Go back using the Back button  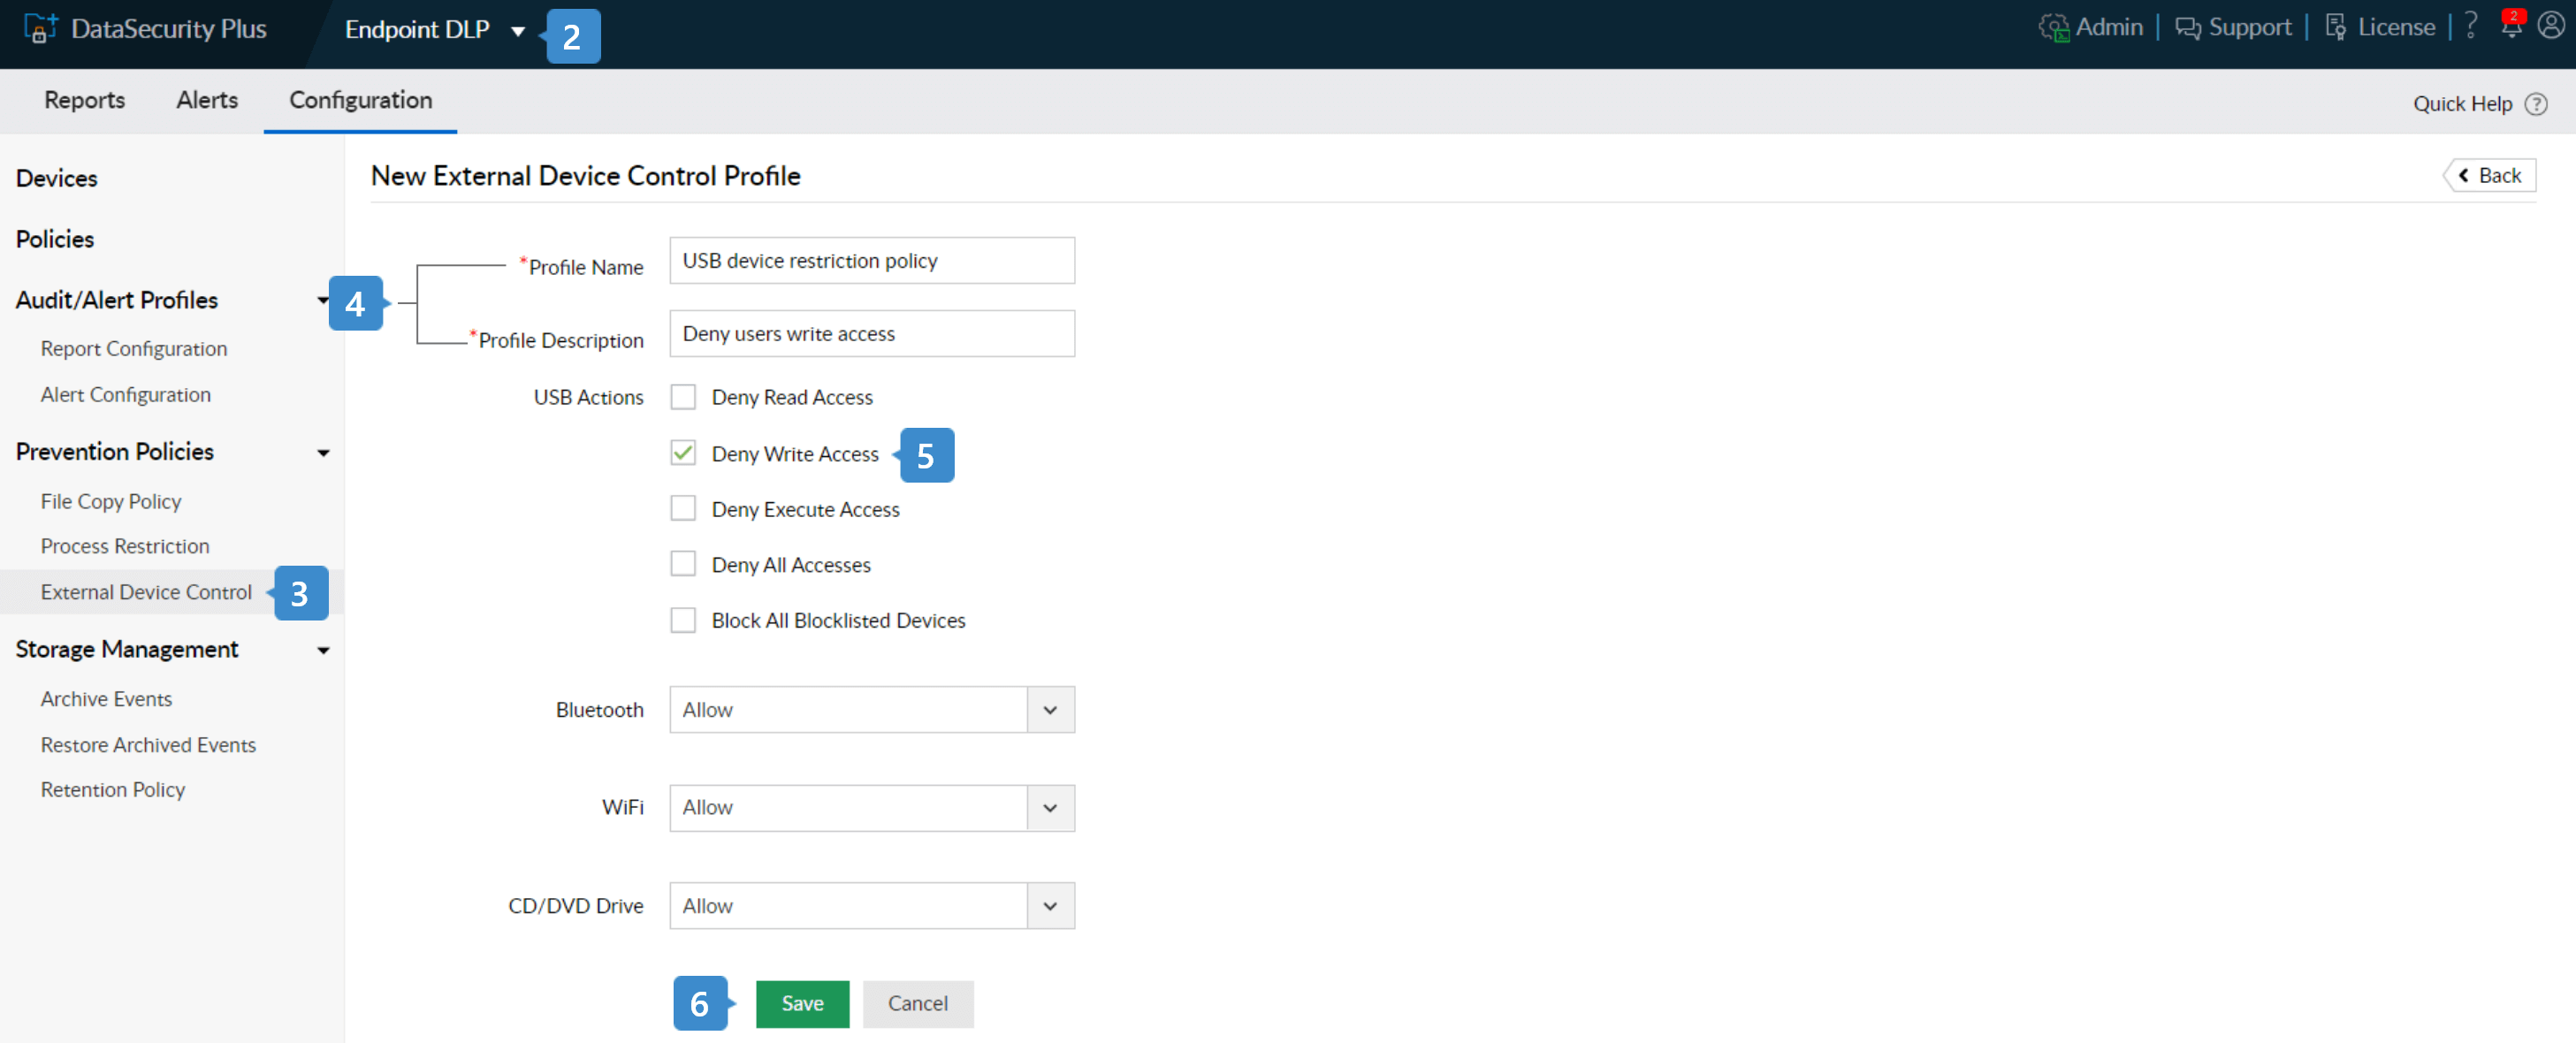2490,175
